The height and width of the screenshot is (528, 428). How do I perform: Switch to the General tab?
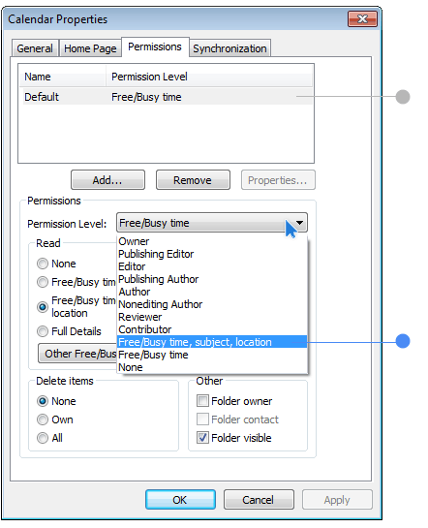[x=35, y=48]
